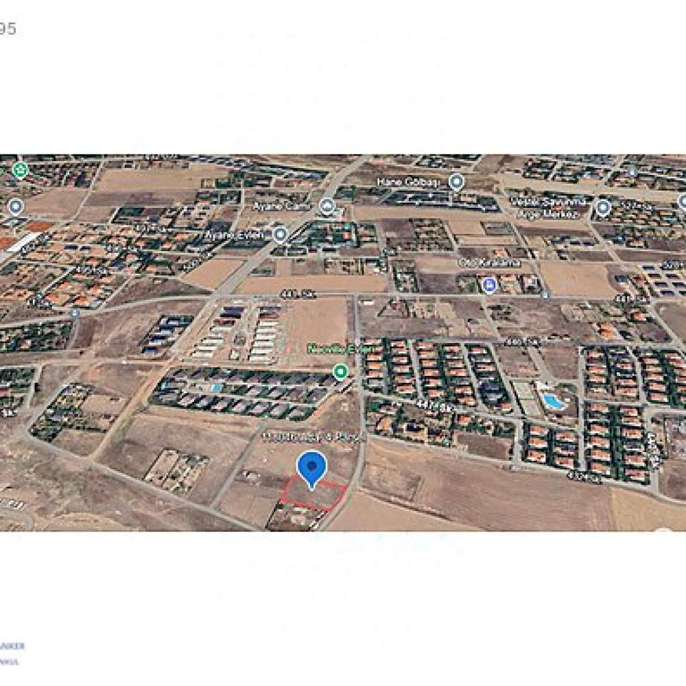Click the small bus stop marker at left
The image size is (686, 686).
[75, 314]
